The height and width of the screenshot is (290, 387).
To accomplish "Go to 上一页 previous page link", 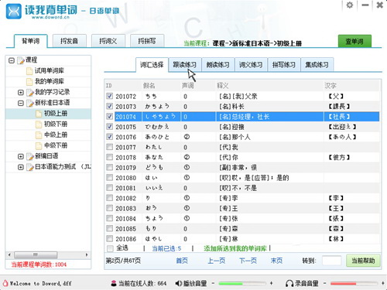I will [217, 261].
